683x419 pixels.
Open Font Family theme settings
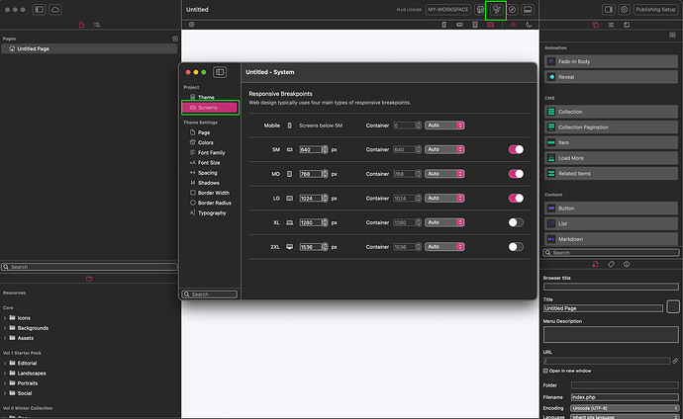210,152
